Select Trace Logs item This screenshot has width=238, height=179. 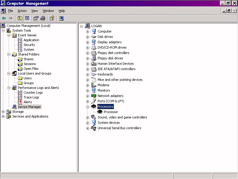point(31,97)
